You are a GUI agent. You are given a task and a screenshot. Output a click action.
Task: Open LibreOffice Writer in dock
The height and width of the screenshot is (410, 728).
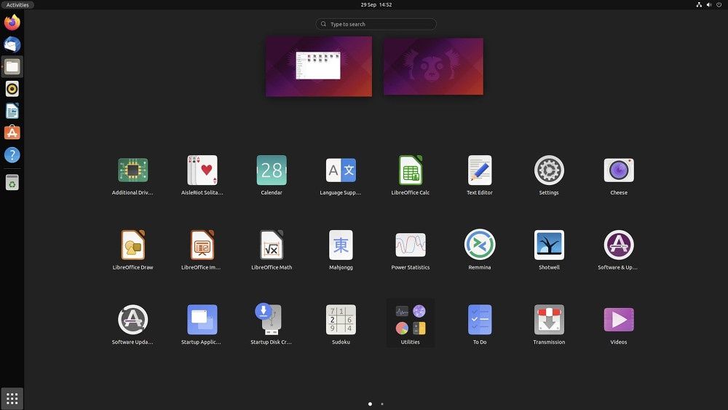coord(12,111)
